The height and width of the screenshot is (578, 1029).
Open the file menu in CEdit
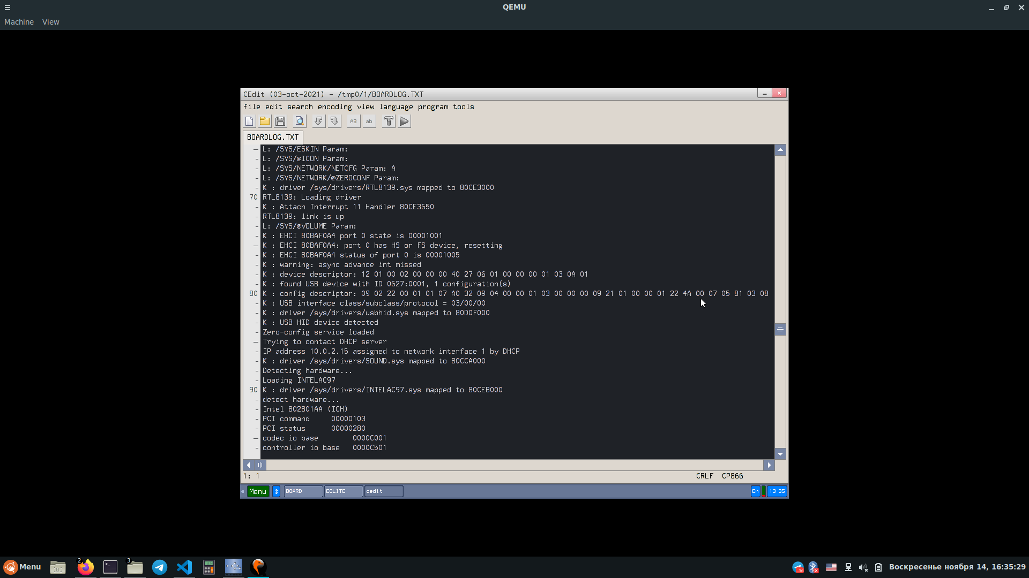[x=251, y=107]
